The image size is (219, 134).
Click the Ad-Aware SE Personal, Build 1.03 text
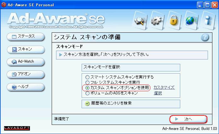(x=189, y=129)
